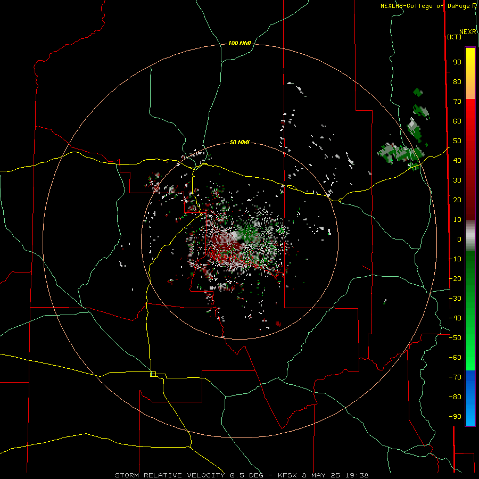Click the "50 NMI" range ring label
This screenshot has height=479, width=479.
pos(240,142)
